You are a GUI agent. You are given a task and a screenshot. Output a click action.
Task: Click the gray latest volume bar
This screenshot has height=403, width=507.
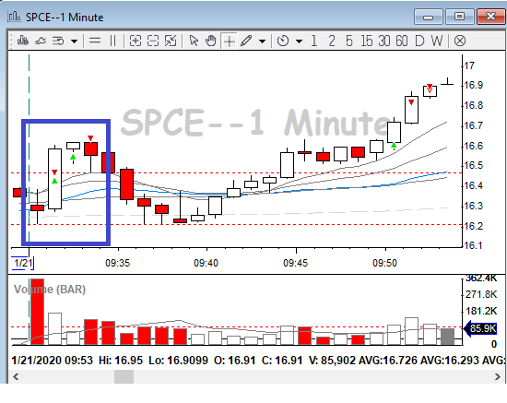point(447,337)
